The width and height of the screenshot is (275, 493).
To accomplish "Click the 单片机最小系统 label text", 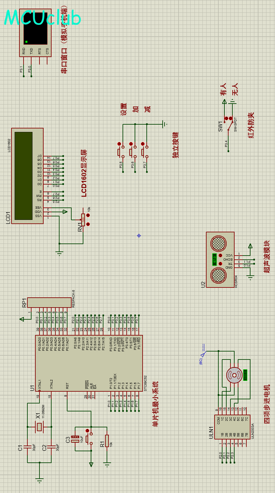I will click(x=155, y=404).
